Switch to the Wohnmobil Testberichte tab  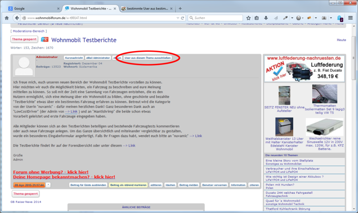(x=90, y=8)
